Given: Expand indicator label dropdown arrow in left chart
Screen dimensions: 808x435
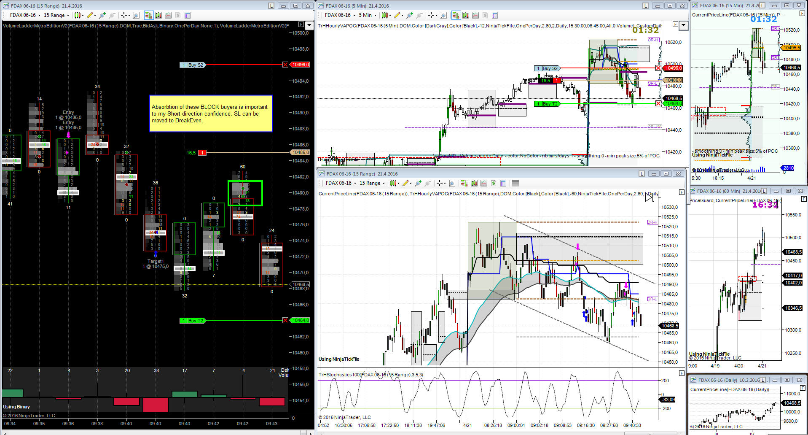Looking at the screenshot, I should click(x=309, y=25).
